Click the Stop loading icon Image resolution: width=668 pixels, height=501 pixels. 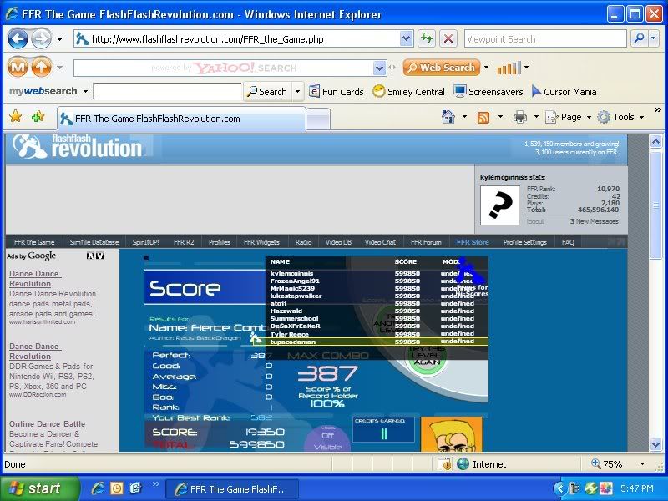[448, 38]
